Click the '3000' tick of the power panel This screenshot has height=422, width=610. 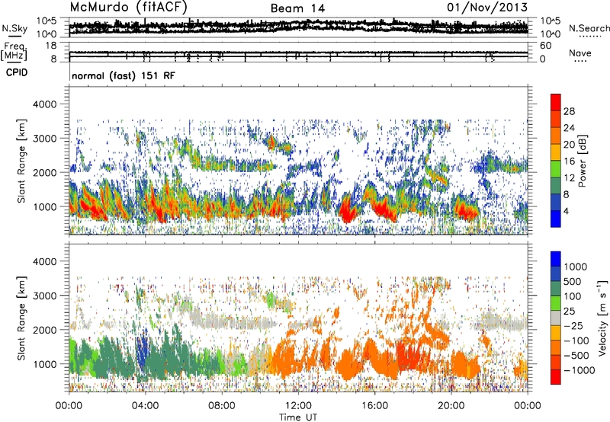click(46, 139)
